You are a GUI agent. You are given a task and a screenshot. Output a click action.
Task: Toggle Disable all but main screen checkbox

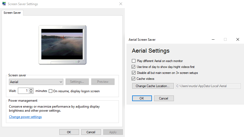(x=134, y=73)
